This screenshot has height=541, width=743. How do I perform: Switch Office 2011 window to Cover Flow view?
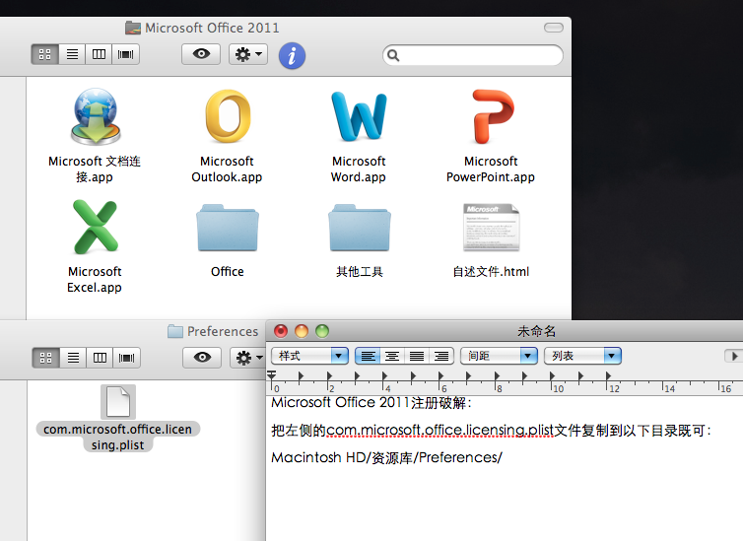[x=125, y=54]
